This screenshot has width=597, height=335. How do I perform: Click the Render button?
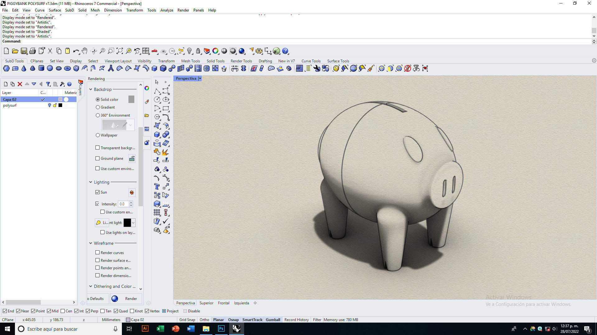tap(126, 299)
